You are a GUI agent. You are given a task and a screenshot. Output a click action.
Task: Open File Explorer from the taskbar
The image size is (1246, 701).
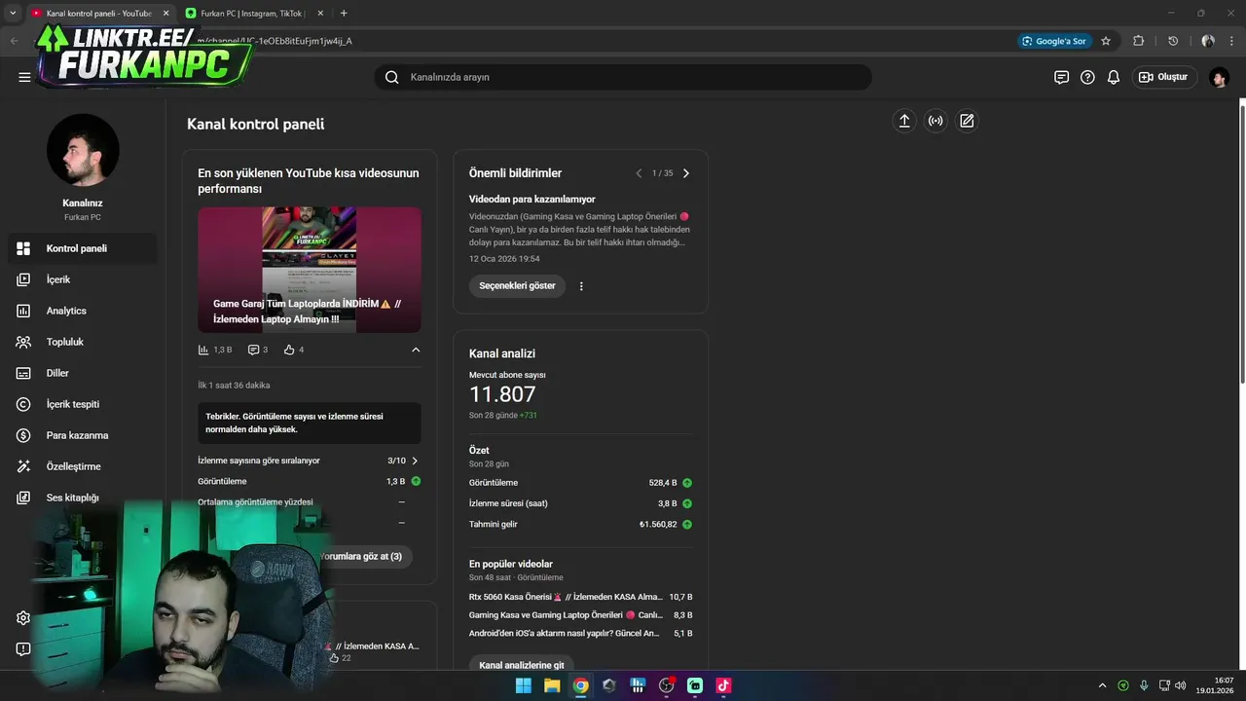tap(552, 685)
